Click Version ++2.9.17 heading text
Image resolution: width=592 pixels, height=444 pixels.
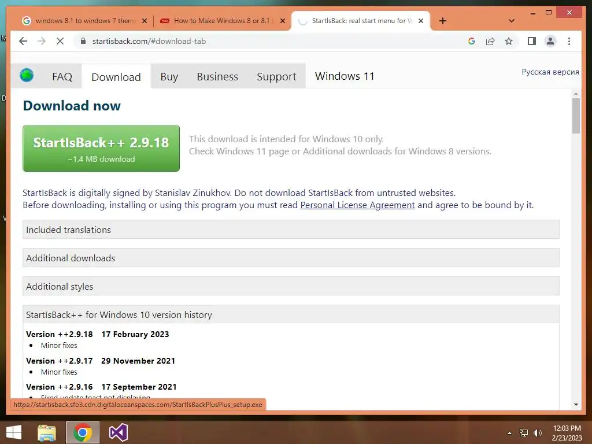tap(60, 361)
